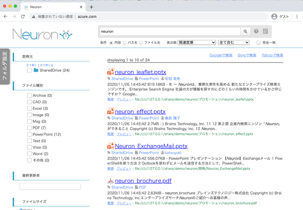Check the Word (2) filter

coord(29,154)
